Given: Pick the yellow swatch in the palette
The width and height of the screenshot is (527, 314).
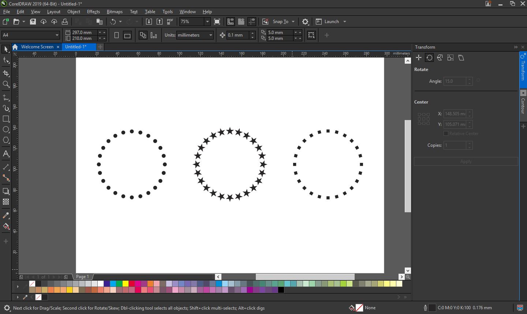Looking at the screenshot, I should [125, 284].
